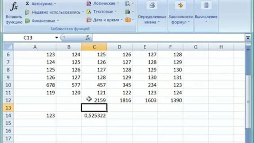
Task: Click the AutoSum label text
Action: click(42, 4)
